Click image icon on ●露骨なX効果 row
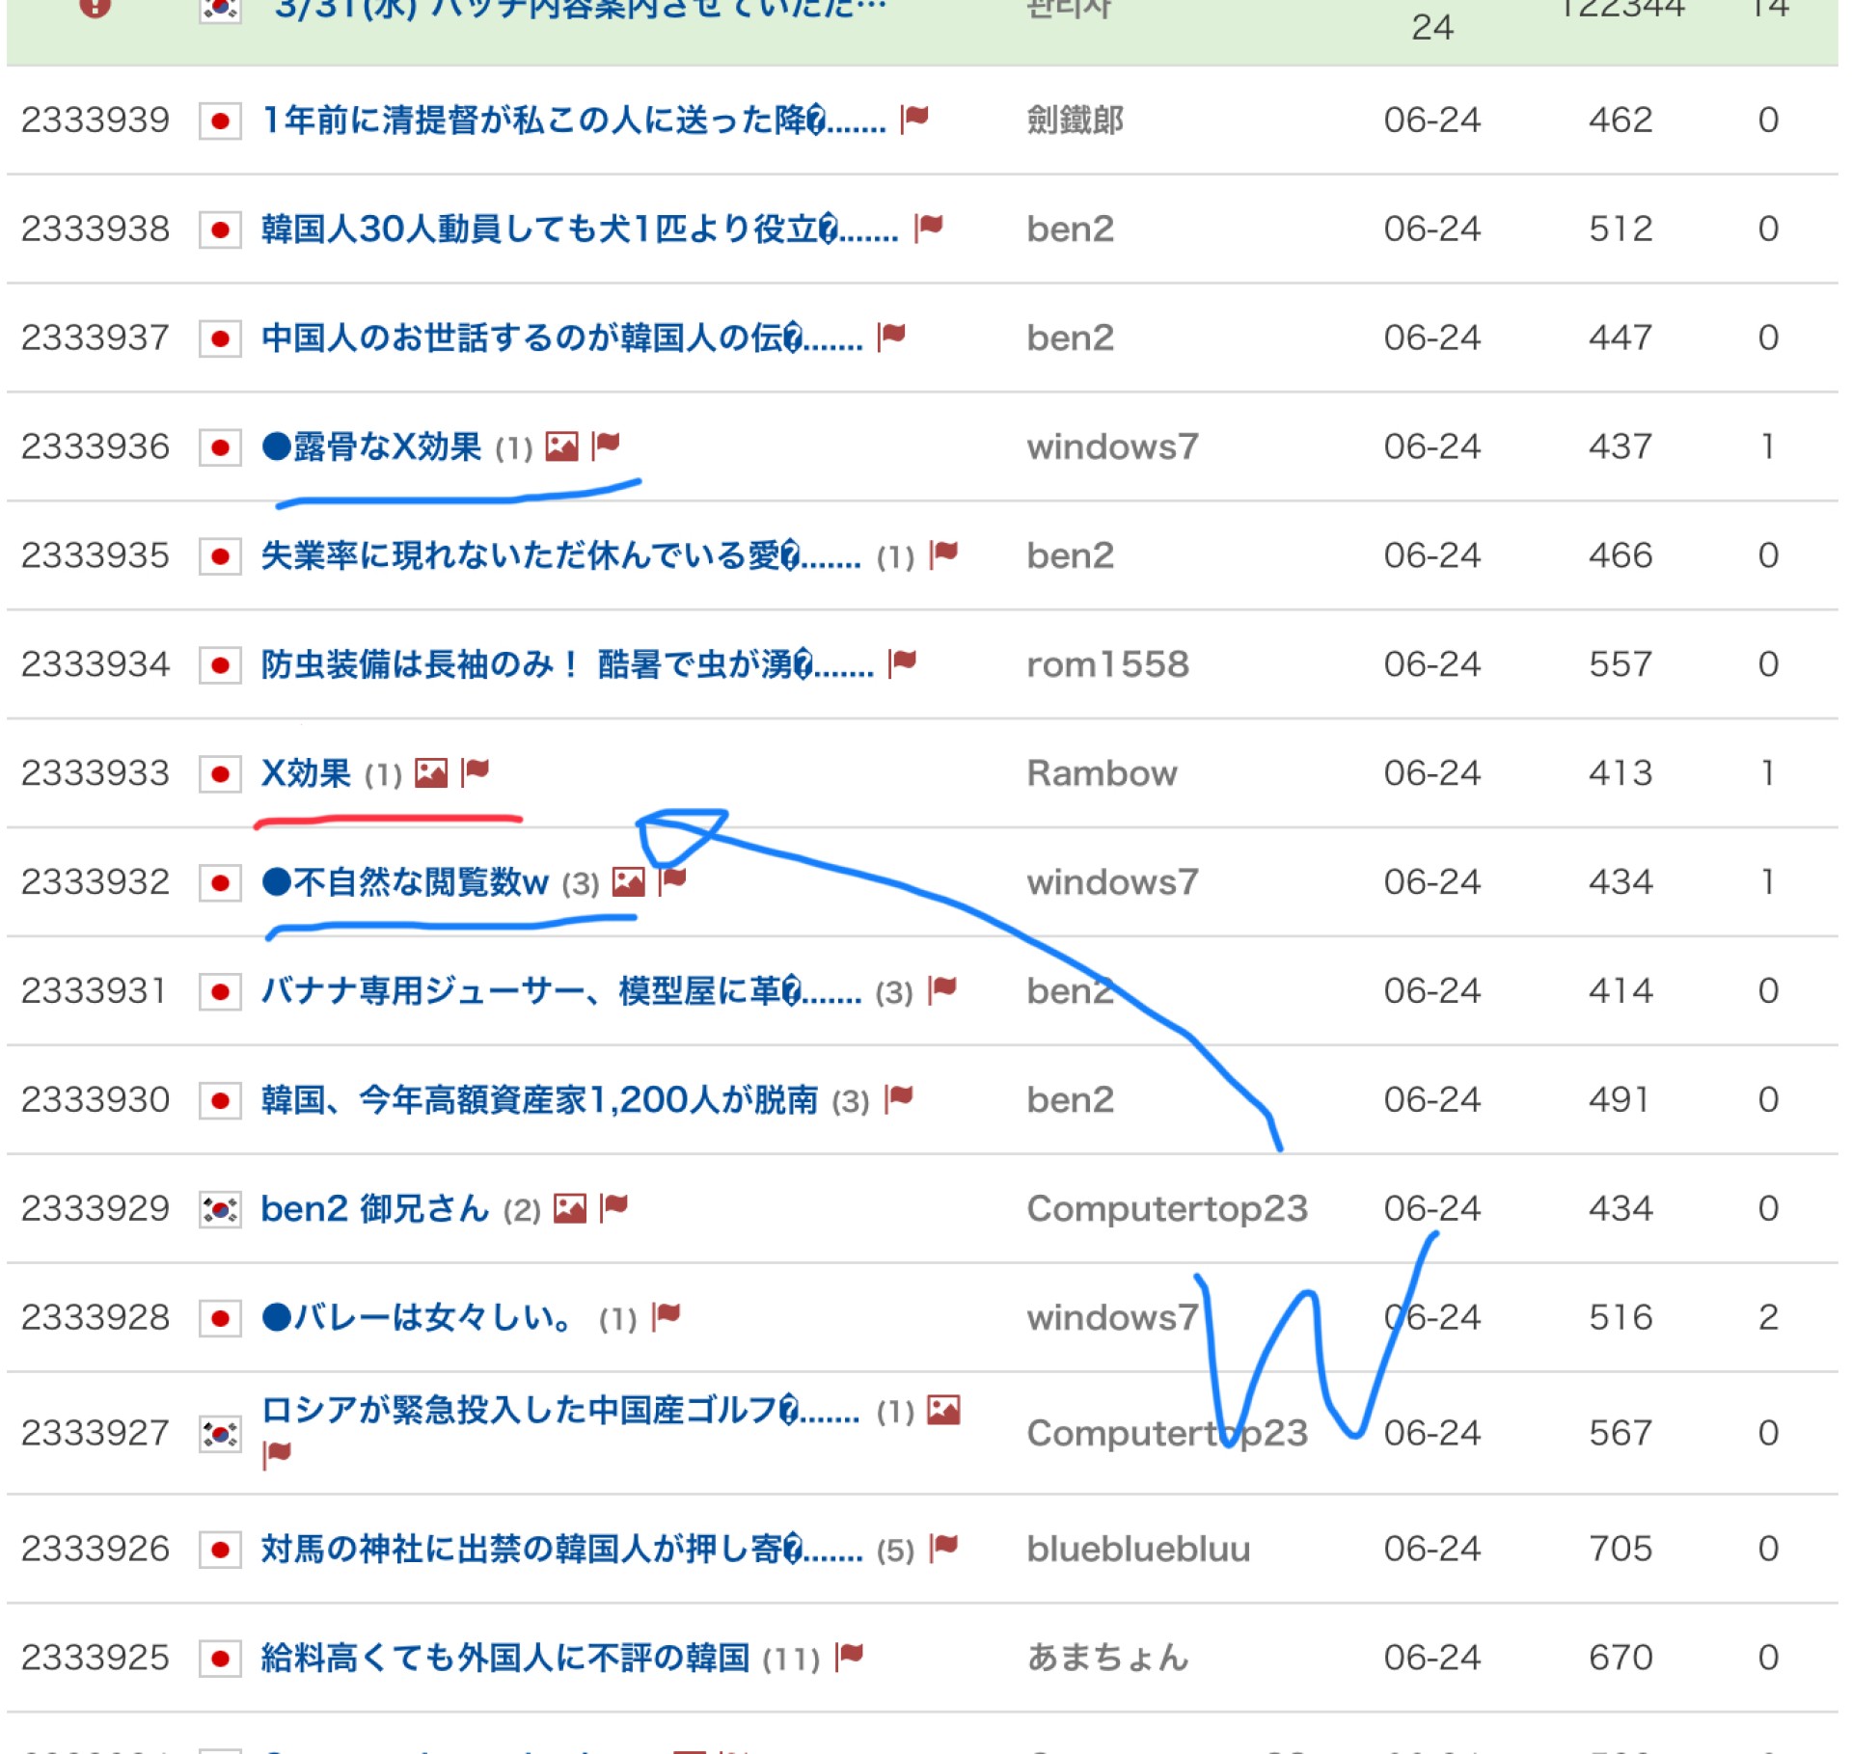The width and height of the screenshot is (1852, 1754). click(x=562, y=446)
